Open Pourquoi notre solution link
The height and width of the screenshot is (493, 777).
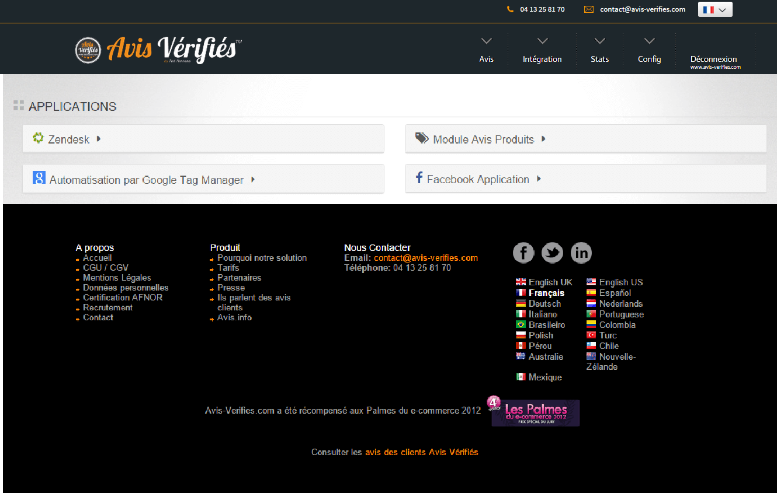point(262,258)
